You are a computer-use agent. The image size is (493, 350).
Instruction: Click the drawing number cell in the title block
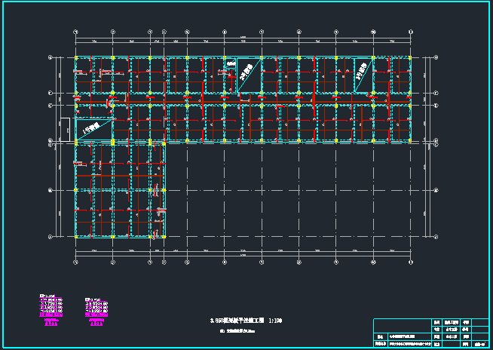pos(476,345)
